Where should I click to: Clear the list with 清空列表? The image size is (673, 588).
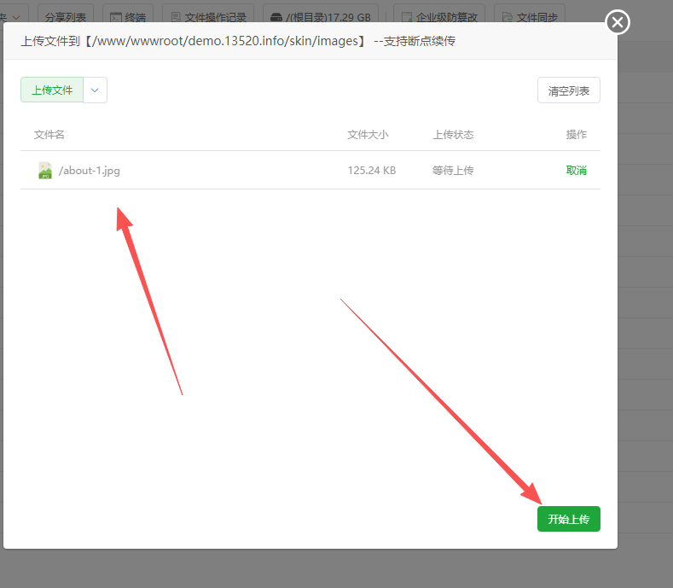pos(569,90)
